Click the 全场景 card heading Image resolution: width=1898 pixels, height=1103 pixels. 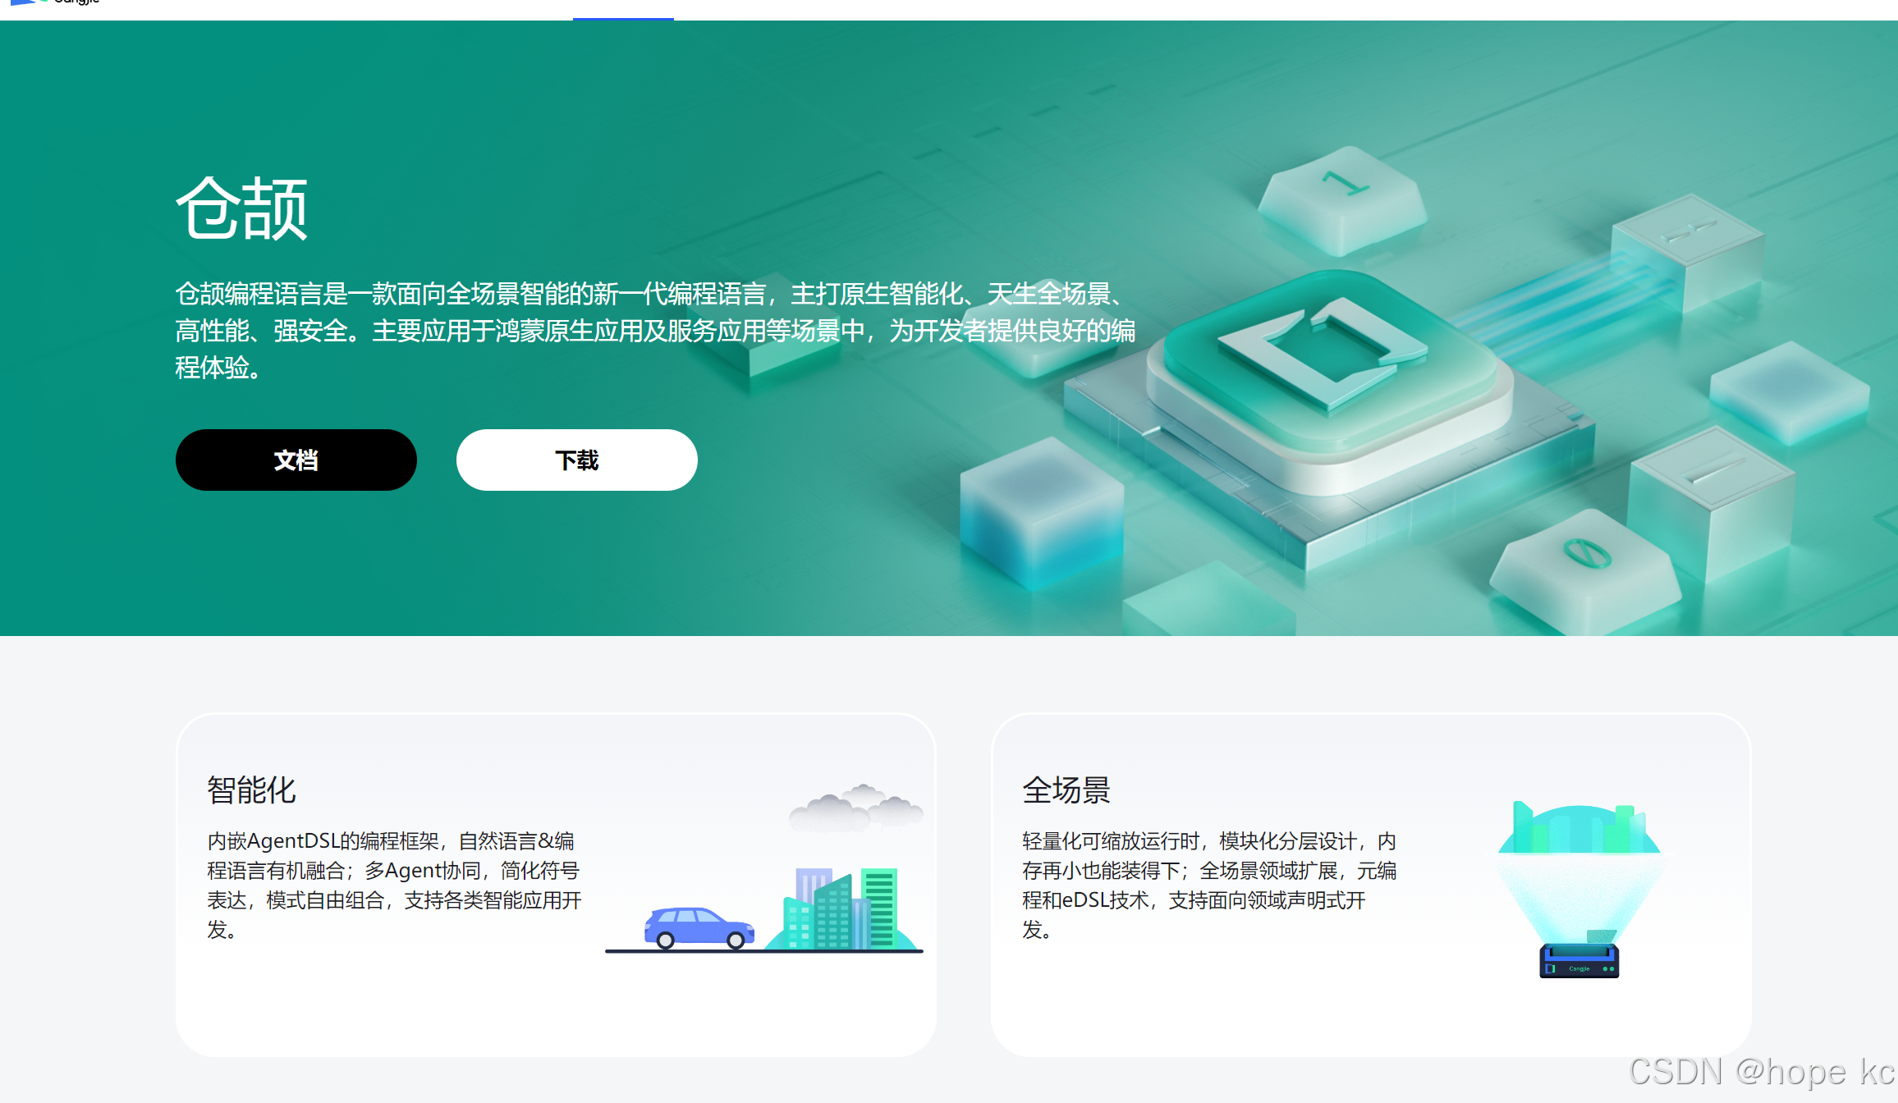pyautogui.click(x=1066, y=789)
